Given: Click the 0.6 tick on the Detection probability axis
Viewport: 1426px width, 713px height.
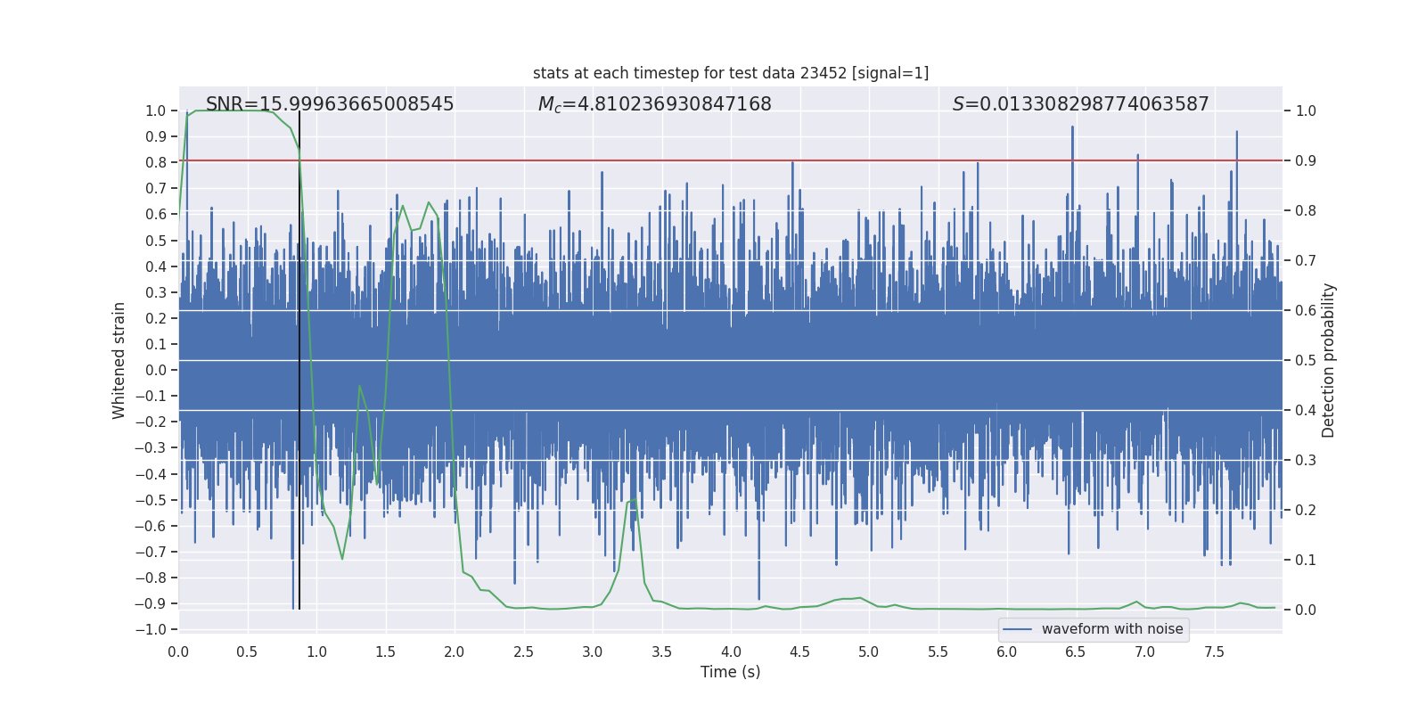Looking at the screenshot, I should (1306, 311).
